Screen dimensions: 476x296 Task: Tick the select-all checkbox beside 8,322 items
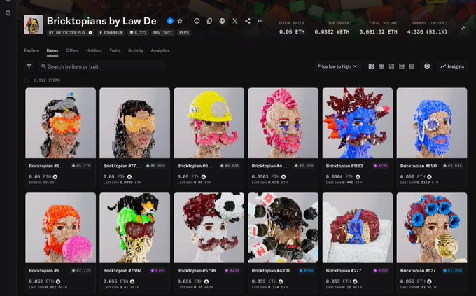(x=27, y=80)
